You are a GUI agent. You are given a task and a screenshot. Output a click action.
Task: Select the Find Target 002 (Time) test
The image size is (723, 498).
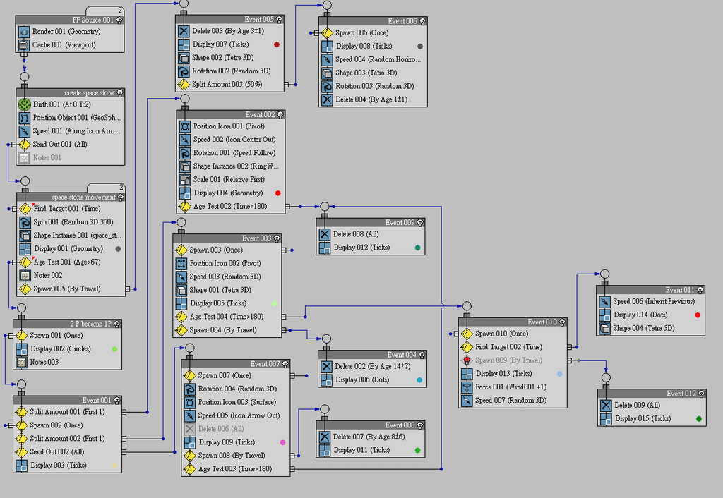[513, 347]
